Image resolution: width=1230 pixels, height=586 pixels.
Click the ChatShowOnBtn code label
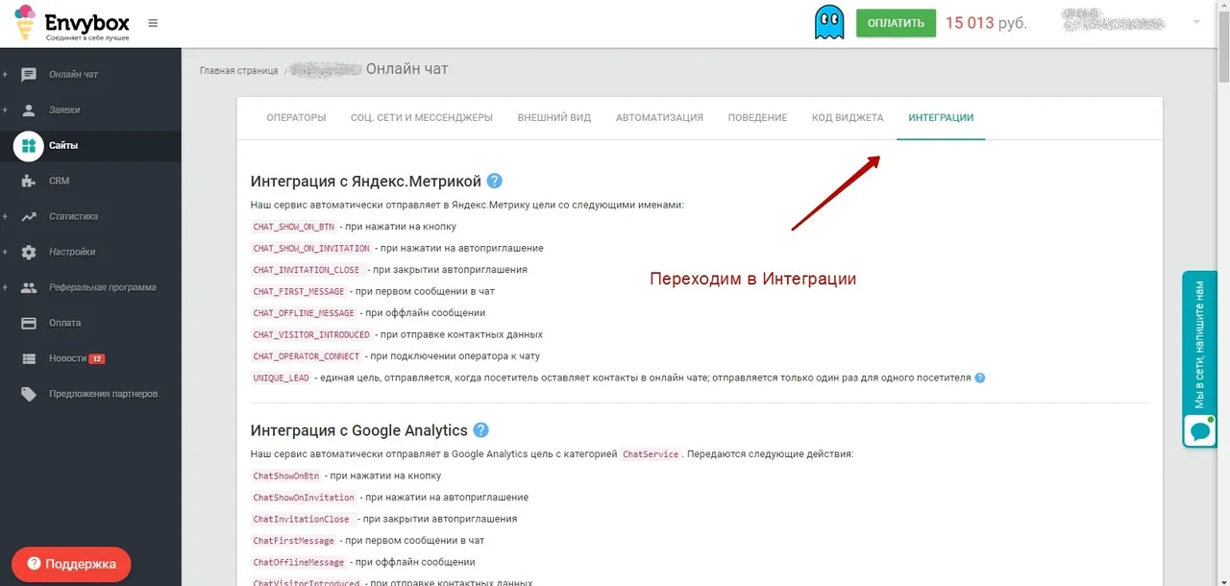tap(286, 476)
